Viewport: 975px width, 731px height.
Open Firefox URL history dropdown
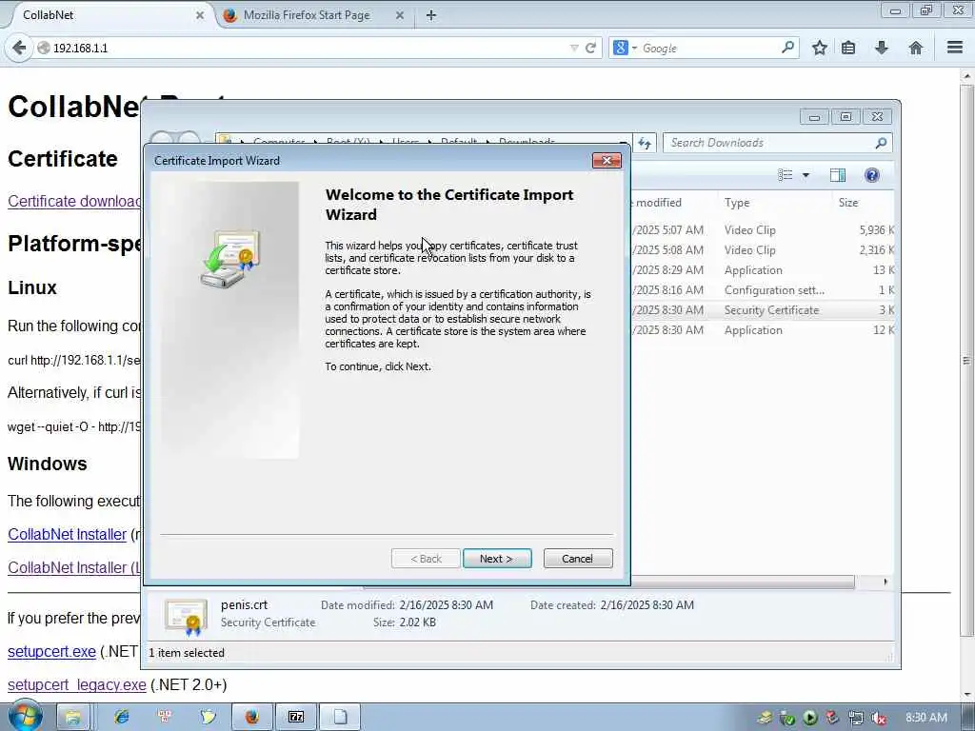[x=574, y=48]
